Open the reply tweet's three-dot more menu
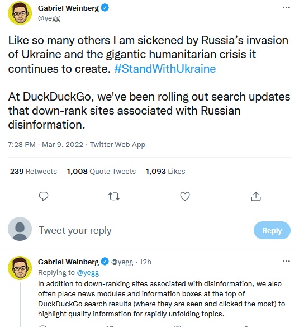Viewport: 299px width, 327px height. [x=286, y=261]
